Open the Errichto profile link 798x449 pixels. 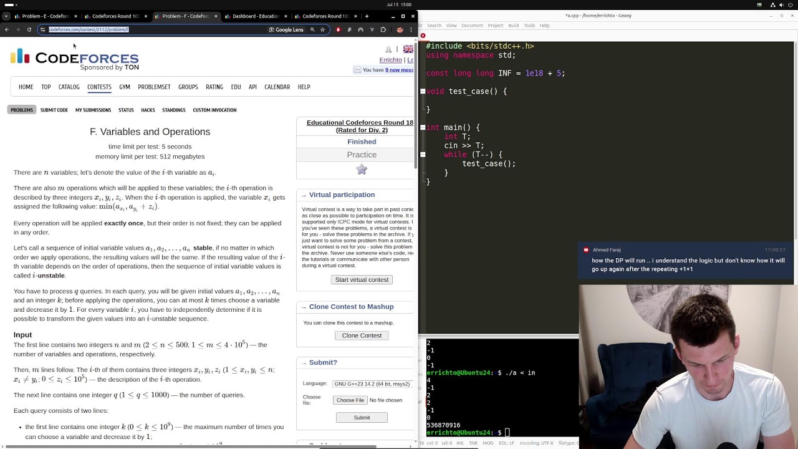(390, 60)
